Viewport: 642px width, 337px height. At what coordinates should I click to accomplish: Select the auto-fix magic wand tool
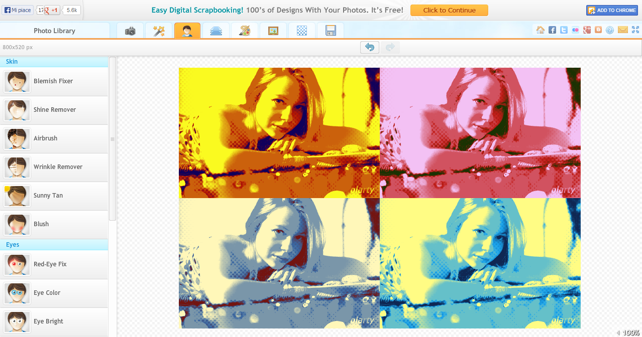click(x=159, y=30)
